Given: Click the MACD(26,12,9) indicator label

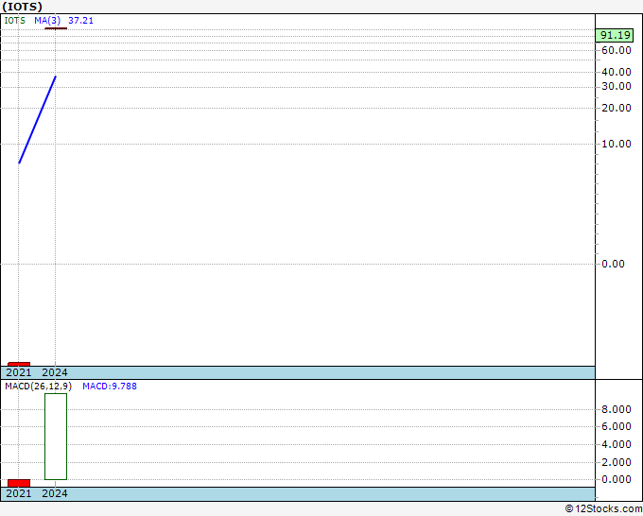Looking at the screenshot, I should pyautogui.click(x=38, y=387).
